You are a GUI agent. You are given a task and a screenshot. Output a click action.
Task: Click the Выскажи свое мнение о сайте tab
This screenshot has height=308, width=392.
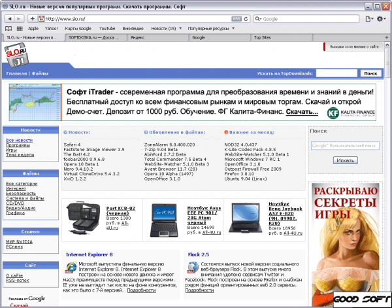[353, 46]
